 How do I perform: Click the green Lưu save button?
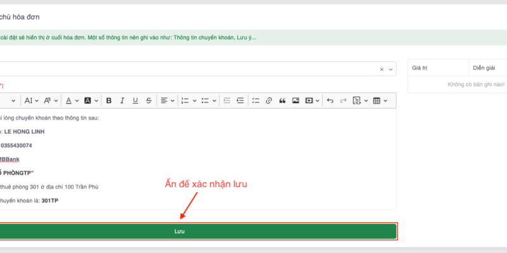(x=198, y=231)
